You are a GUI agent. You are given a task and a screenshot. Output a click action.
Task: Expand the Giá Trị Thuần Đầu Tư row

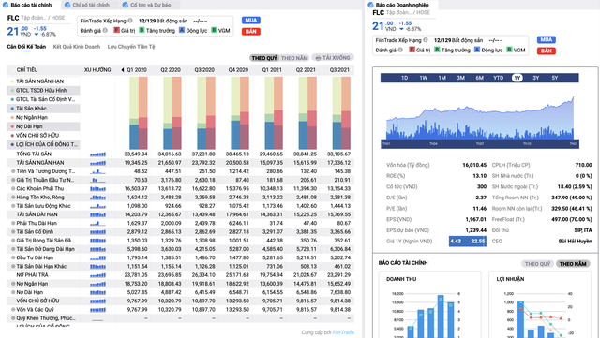(13, 180)
